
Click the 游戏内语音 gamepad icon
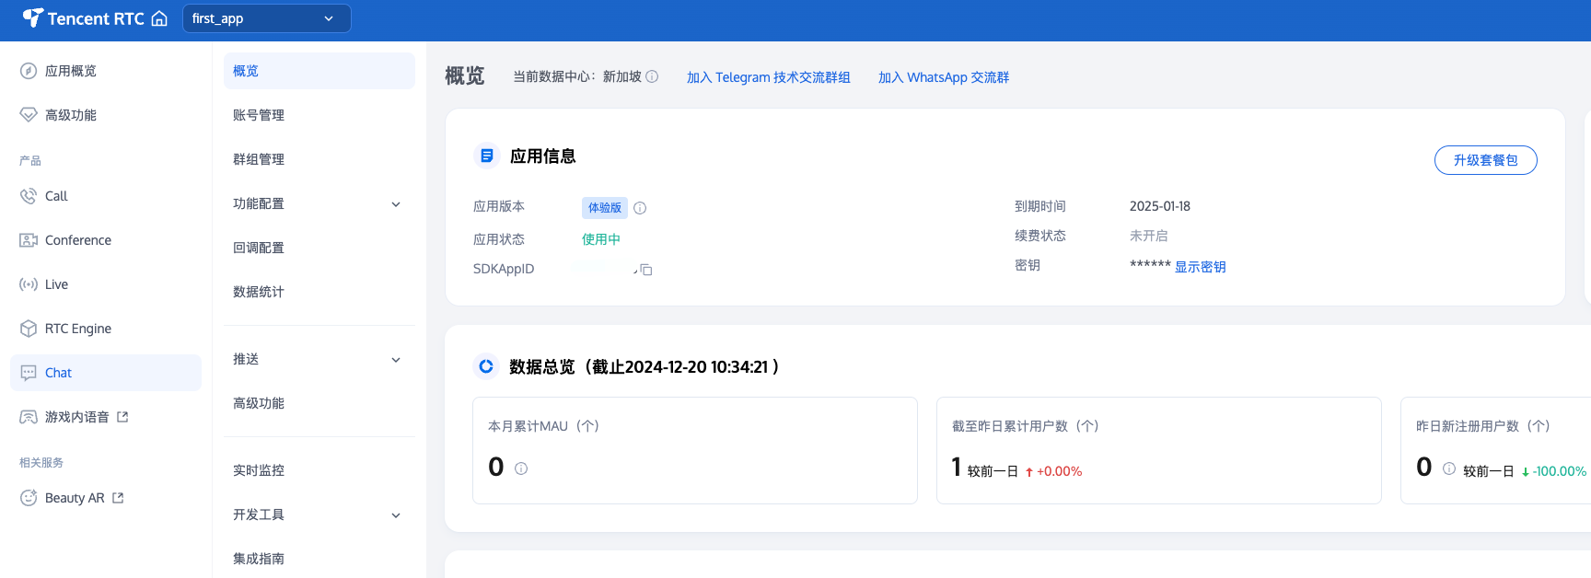point(29,417)
